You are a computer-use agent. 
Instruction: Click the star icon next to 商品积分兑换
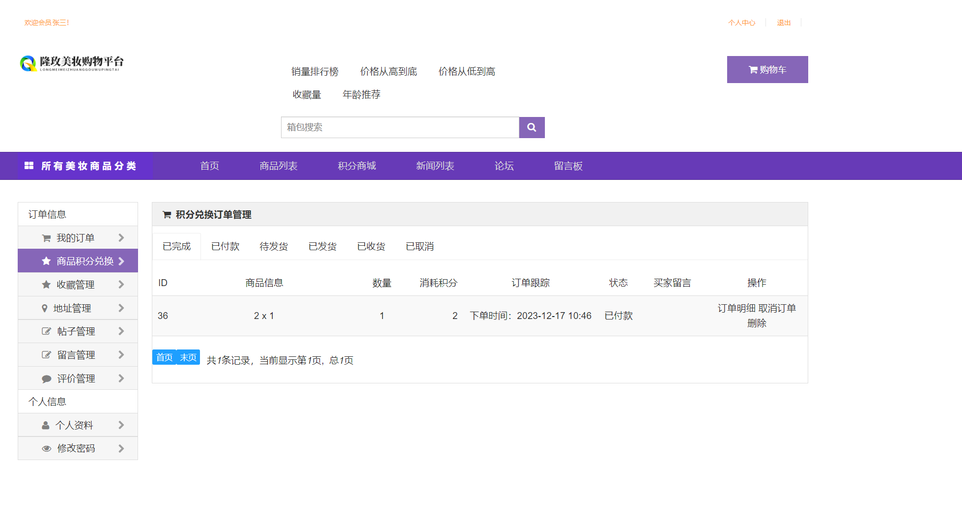click(46, 261)
